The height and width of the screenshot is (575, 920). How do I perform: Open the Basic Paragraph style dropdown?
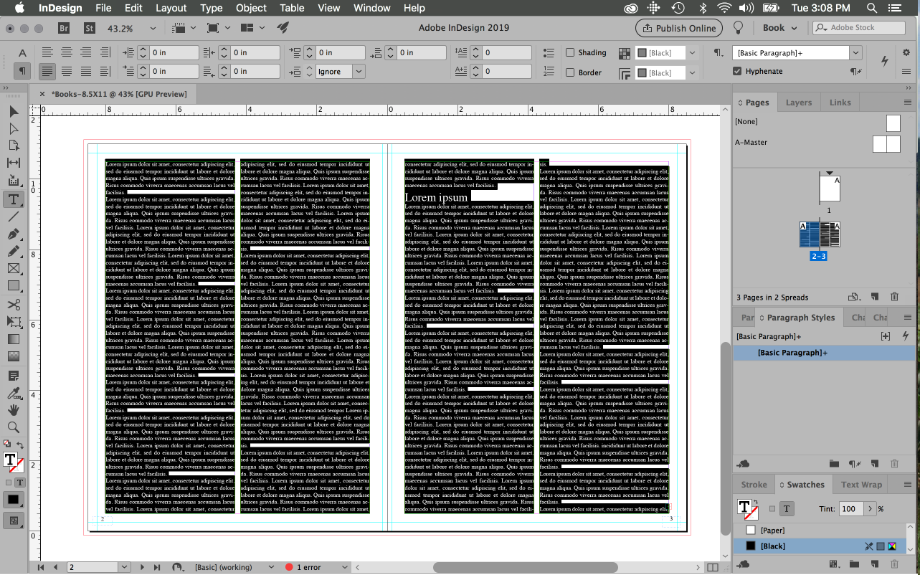coord(855,53)
